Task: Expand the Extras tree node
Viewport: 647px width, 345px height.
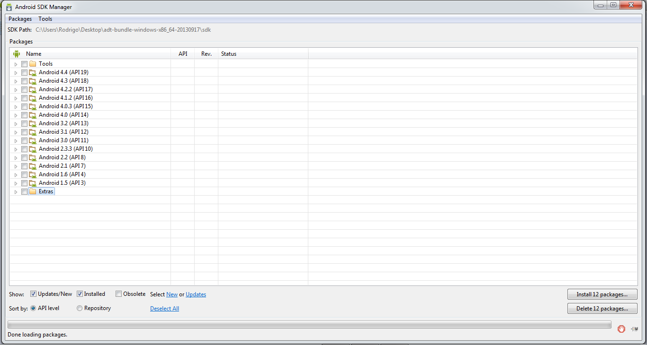Action: [x=16, y=192]
